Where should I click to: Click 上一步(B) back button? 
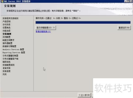click(84, 95)
